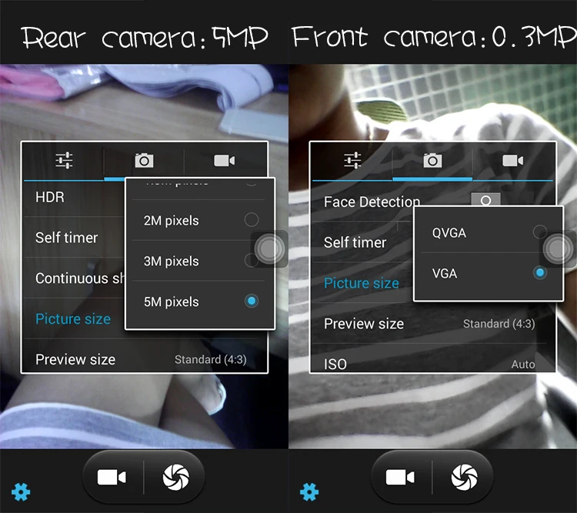Open HDR setting in rear camera
Viewport: 577px width, 513px height.
coord(74,197)
